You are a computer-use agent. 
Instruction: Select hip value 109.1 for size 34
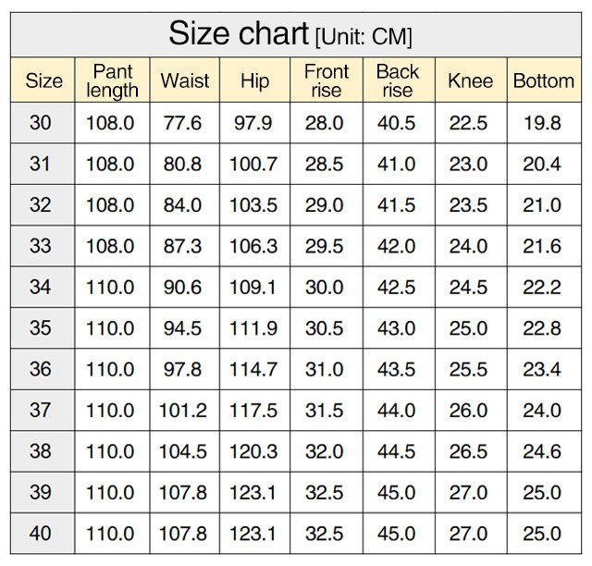pos(253,288)
